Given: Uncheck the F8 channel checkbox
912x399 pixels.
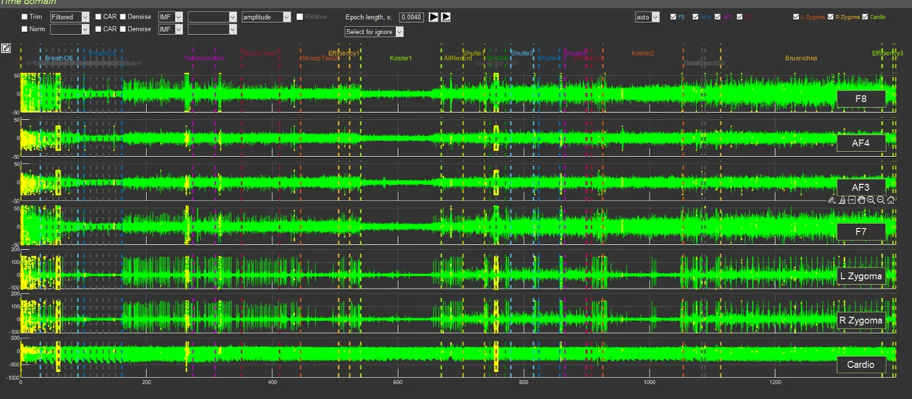Looking at the screenshot, I should click(674, 16).
